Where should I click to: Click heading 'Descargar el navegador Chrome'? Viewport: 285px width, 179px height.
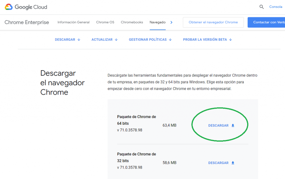point(63,83)
